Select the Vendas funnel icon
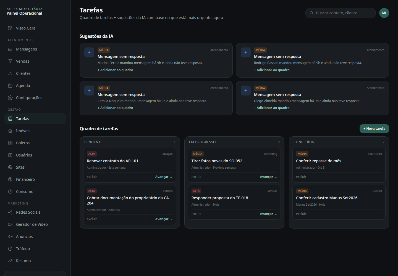 tap(10, 61)
